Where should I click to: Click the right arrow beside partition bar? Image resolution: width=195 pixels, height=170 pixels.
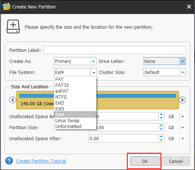(182, 100)
